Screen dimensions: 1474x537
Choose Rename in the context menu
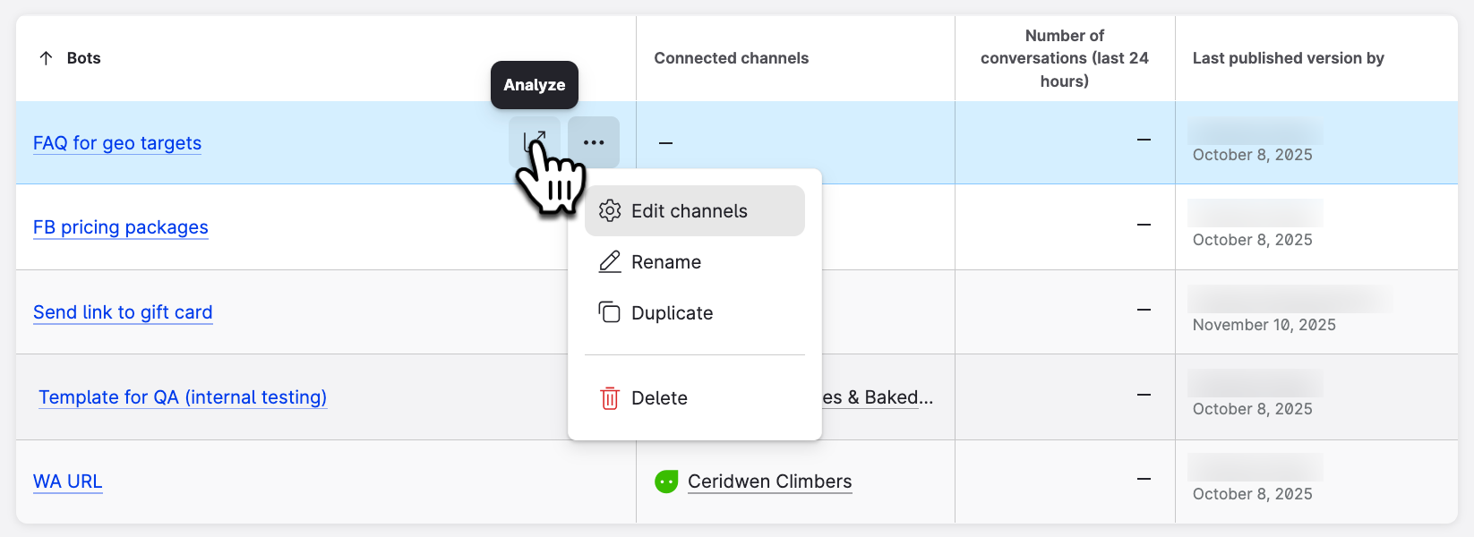click(666, 262)
